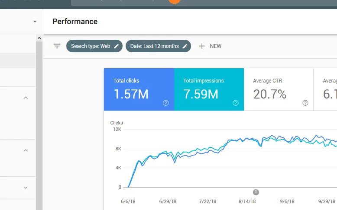337x210 pixels.
Task: Open the property selector dropdown arrow
Action: pyautogui.click(x=35, y=22)
